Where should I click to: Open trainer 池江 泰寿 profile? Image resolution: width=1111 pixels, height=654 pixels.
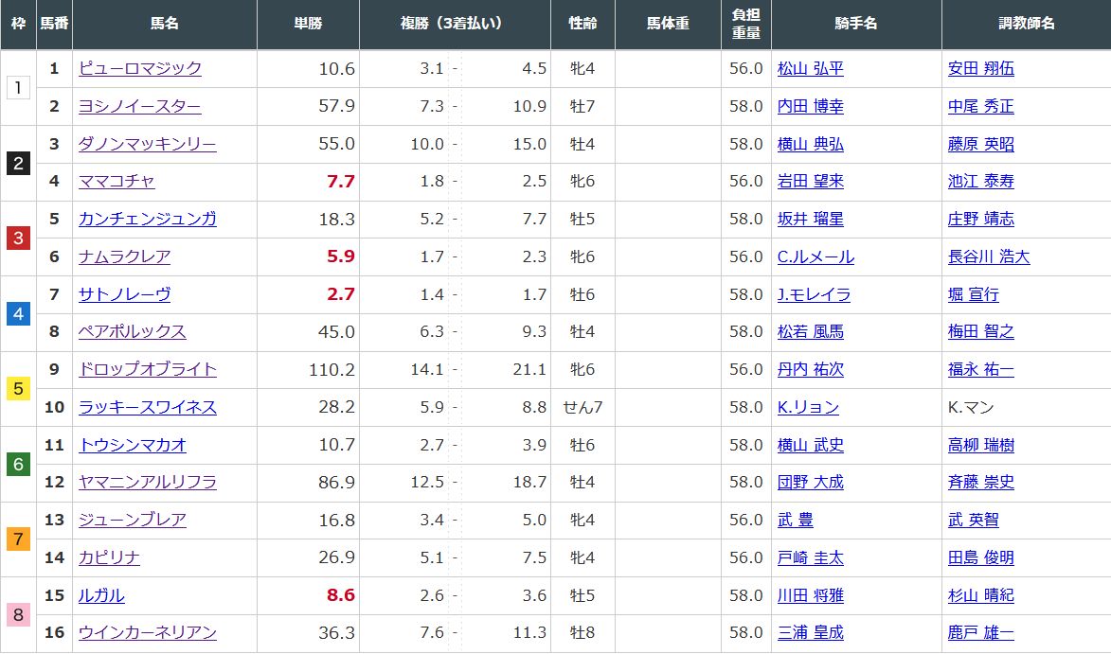(x=980, y=181)
